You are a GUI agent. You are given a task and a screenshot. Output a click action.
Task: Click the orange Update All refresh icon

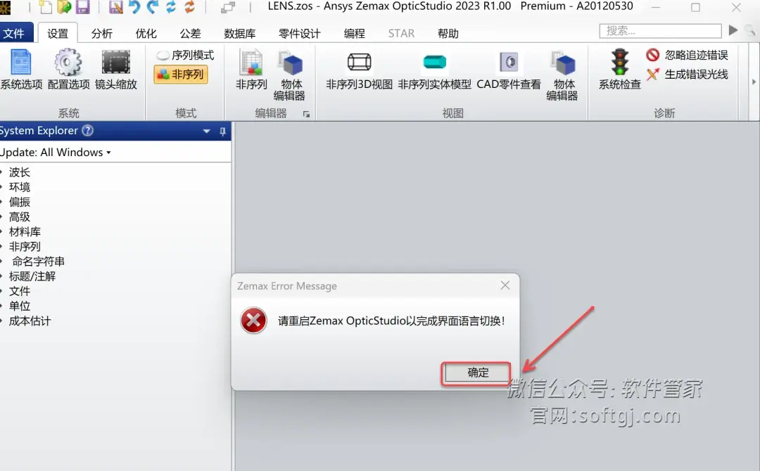tap(189, 7)
